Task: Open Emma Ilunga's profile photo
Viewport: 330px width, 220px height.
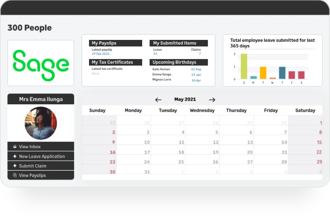Action: [41, 123]
